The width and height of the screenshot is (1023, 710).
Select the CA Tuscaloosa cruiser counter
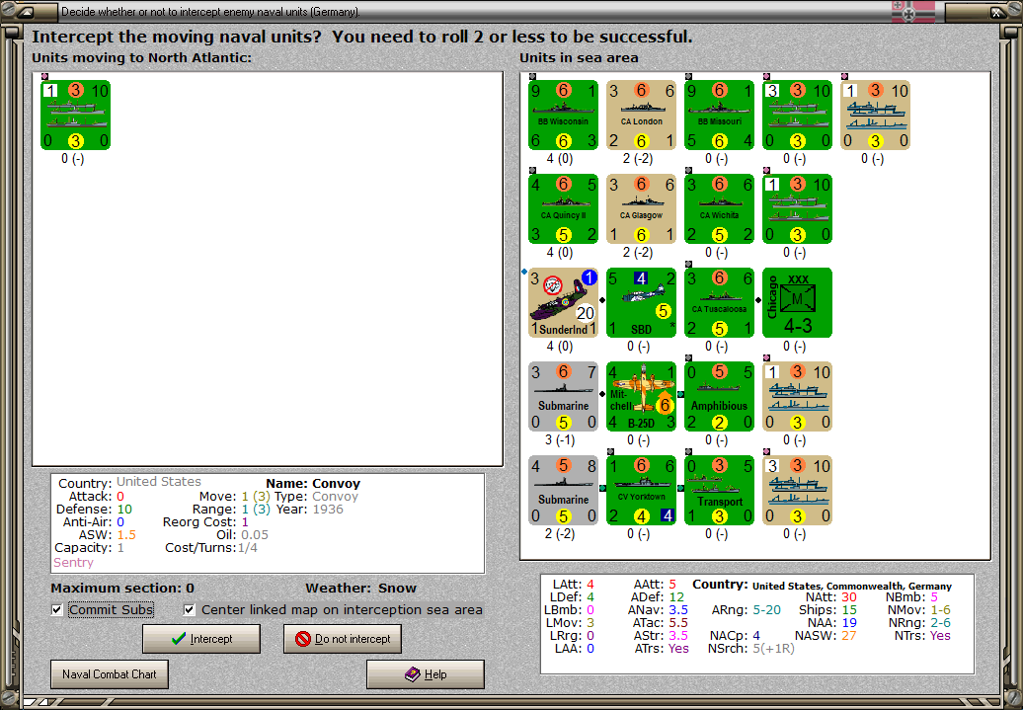(719, 303)
